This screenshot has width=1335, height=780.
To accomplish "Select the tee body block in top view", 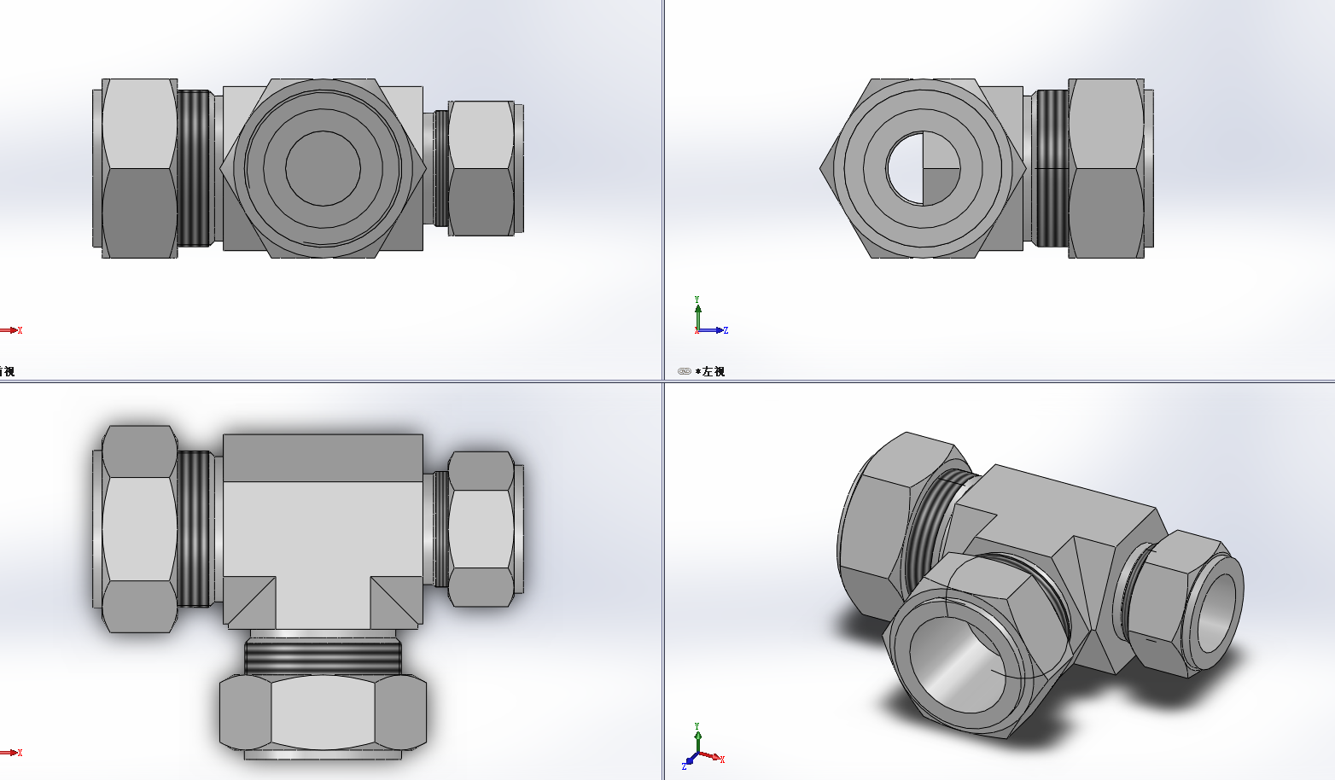I will [x=323, y=531].
